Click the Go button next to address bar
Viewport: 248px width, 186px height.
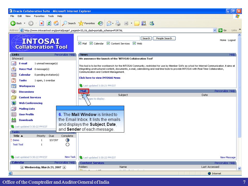[x=222, y=30]
